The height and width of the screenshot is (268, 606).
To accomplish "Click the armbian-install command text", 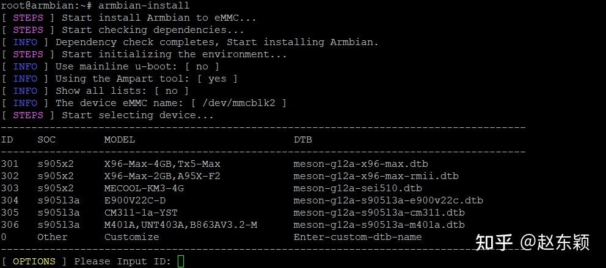I will (x=144, y=5).
